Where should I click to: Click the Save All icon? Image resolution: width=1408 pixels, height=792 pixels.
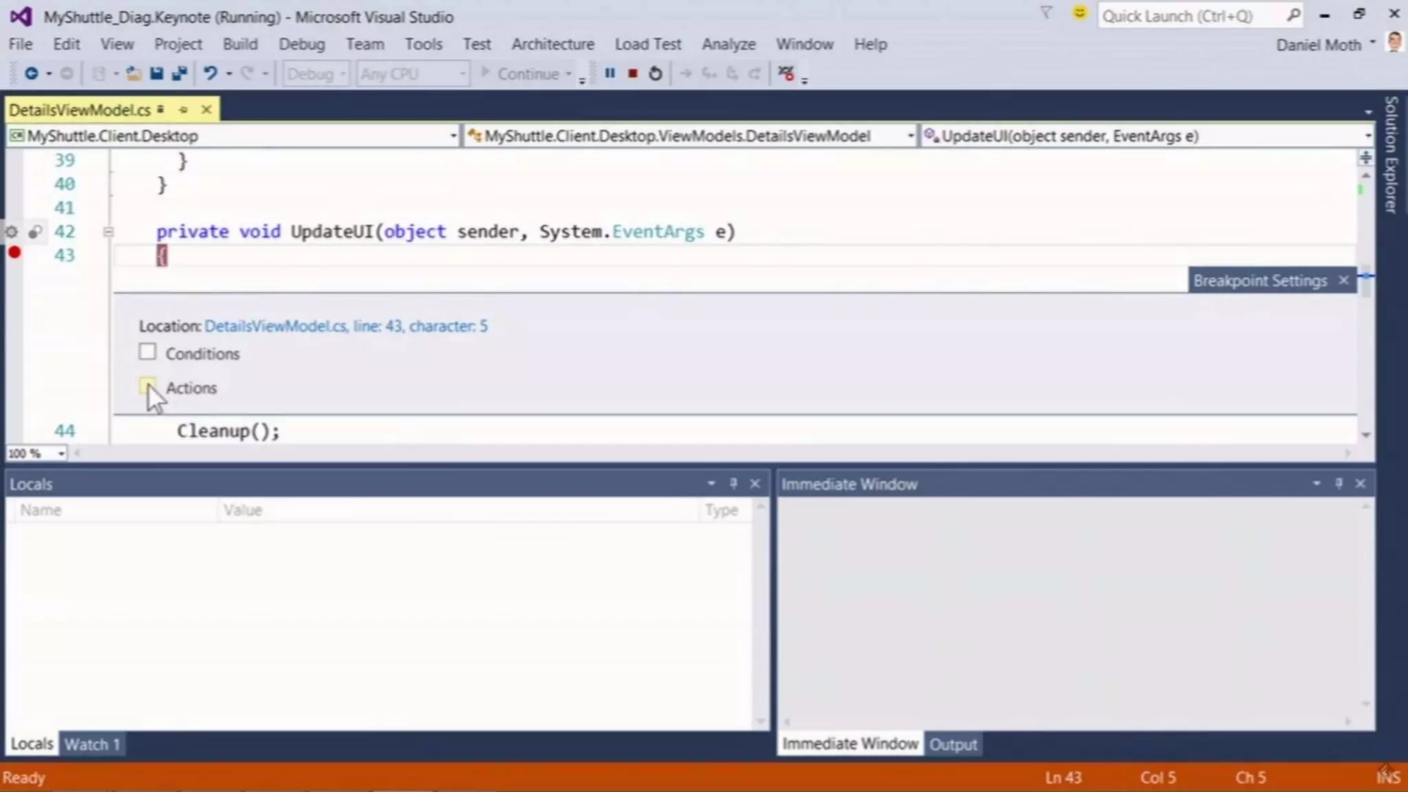179,74
